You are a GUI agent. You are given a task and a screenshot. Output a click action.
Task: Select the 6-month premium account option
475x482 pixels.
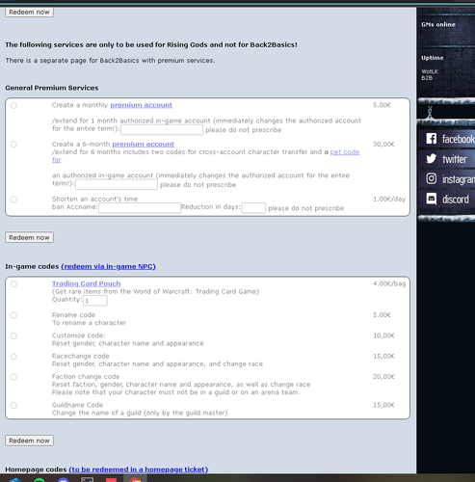click(x=13, y=145)
